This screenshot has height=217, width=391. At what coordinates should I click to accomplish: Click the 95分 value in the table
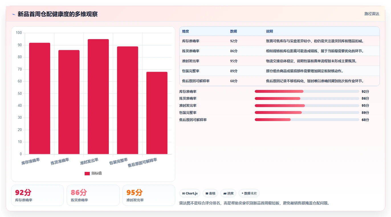[x=234, y=61]
